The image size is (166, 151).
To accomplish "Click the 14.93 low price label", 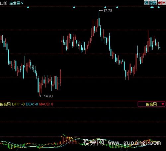I will (48, 96).
